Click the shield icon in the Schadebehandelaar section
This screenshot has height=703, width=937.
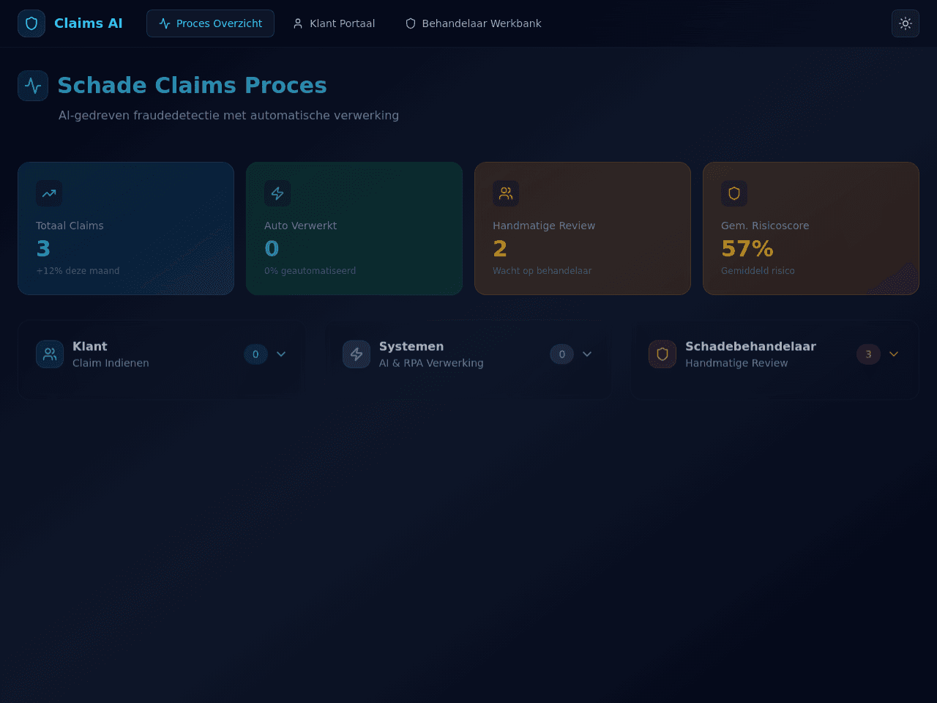(662, 354)
